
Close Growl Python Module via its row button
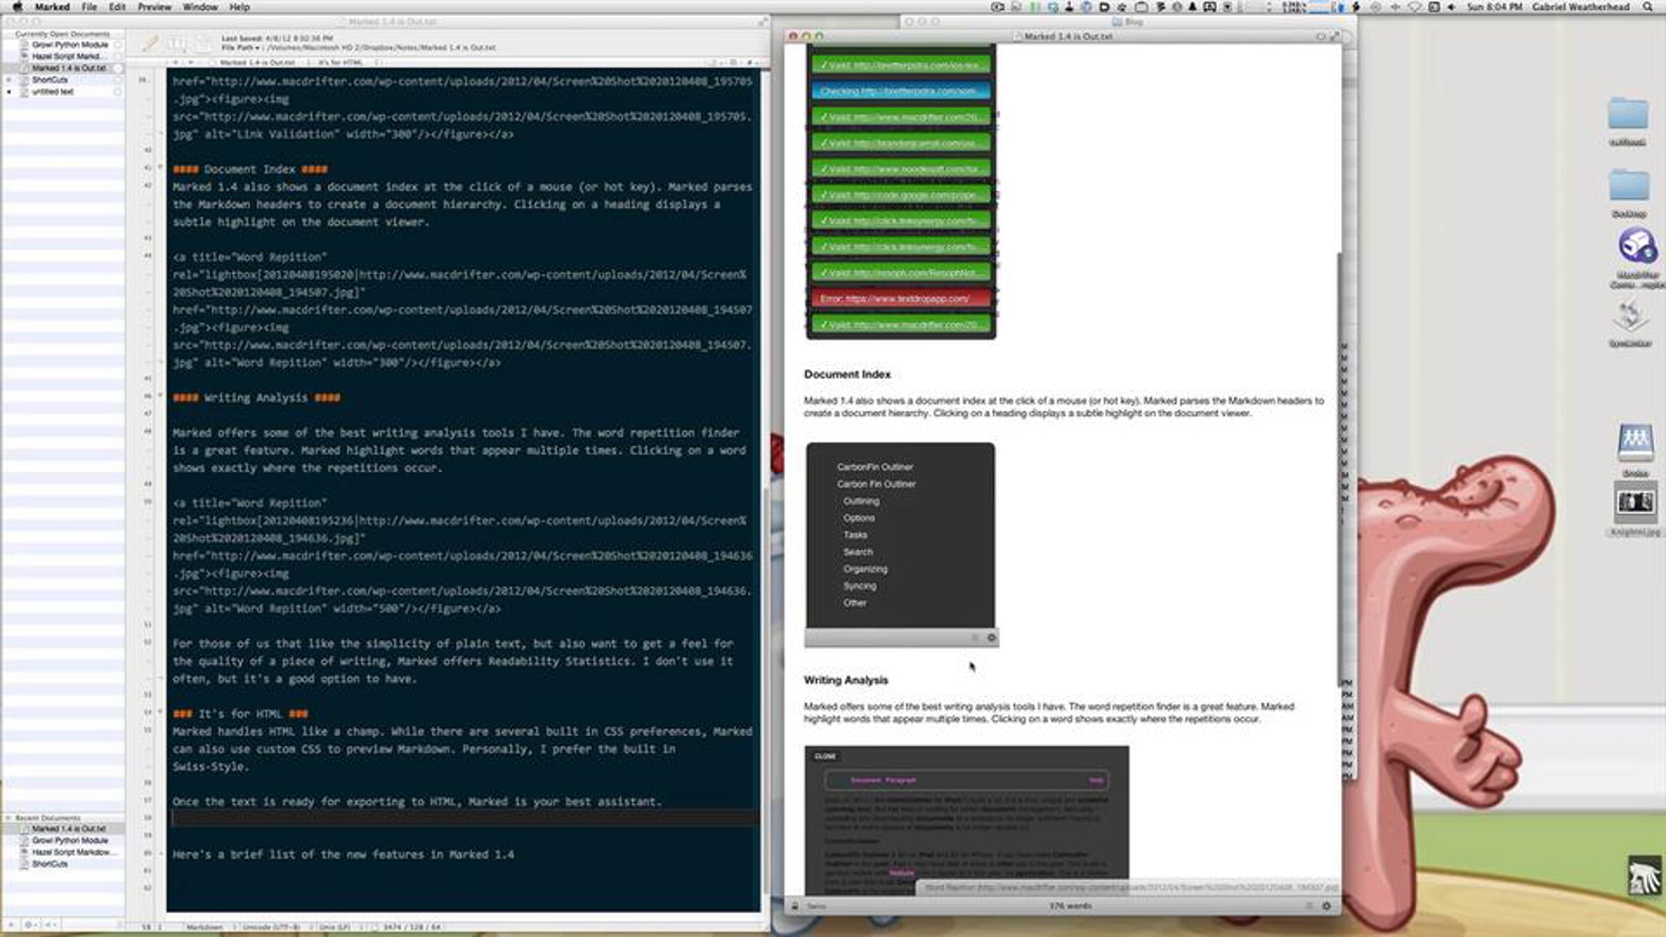coord(118,44)
